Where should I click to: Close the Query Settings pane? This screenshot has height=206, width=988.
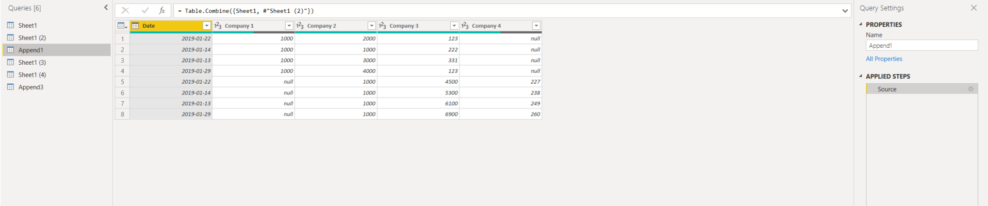[x=974, y=8]
